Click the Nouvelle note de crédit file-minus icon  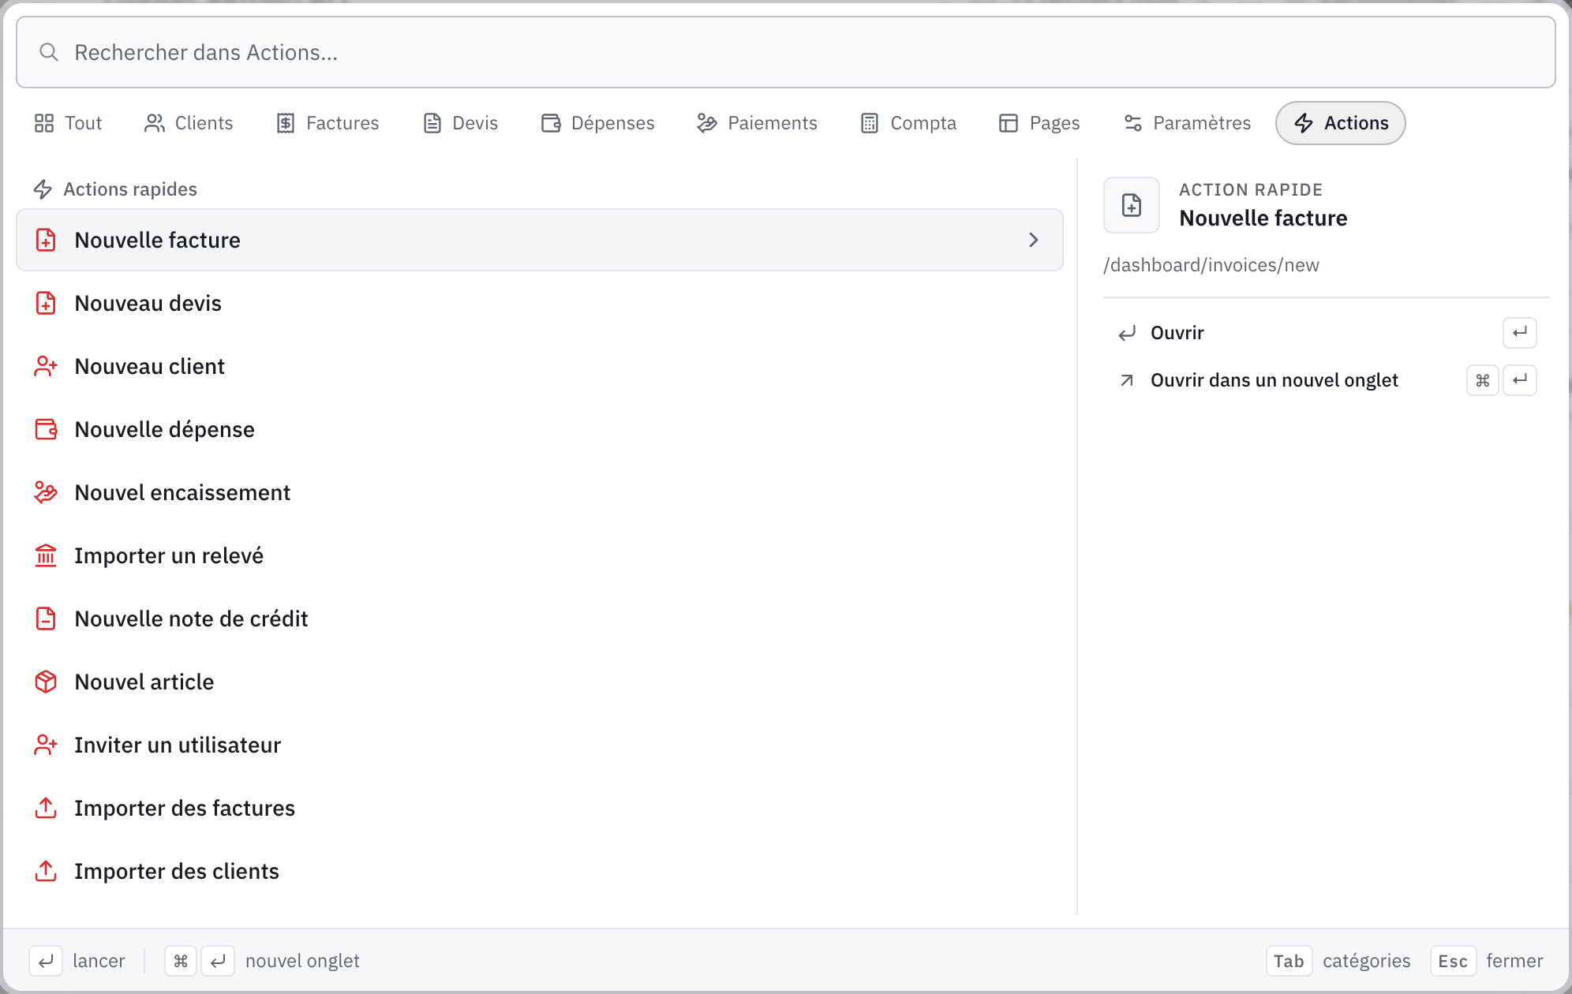[46, 618]
